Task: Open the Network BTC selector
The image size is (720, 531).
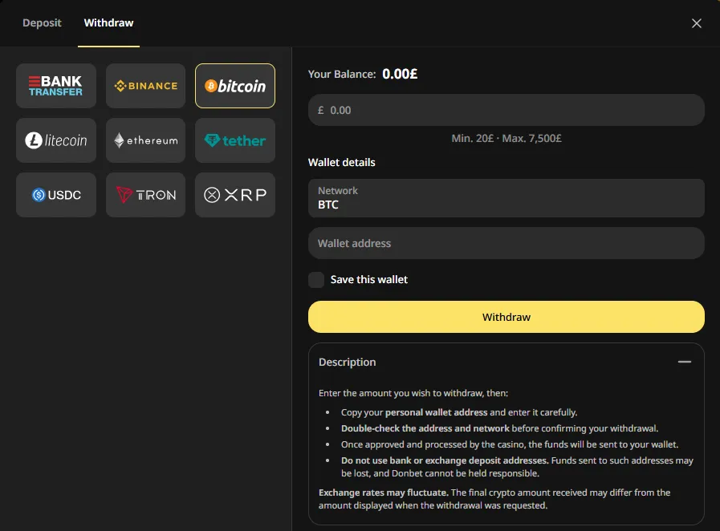Action: click(x=506, y=198)
